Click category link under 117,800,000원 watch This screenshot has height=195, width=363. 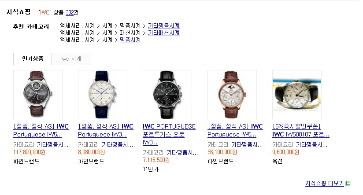tap(53, 145)
